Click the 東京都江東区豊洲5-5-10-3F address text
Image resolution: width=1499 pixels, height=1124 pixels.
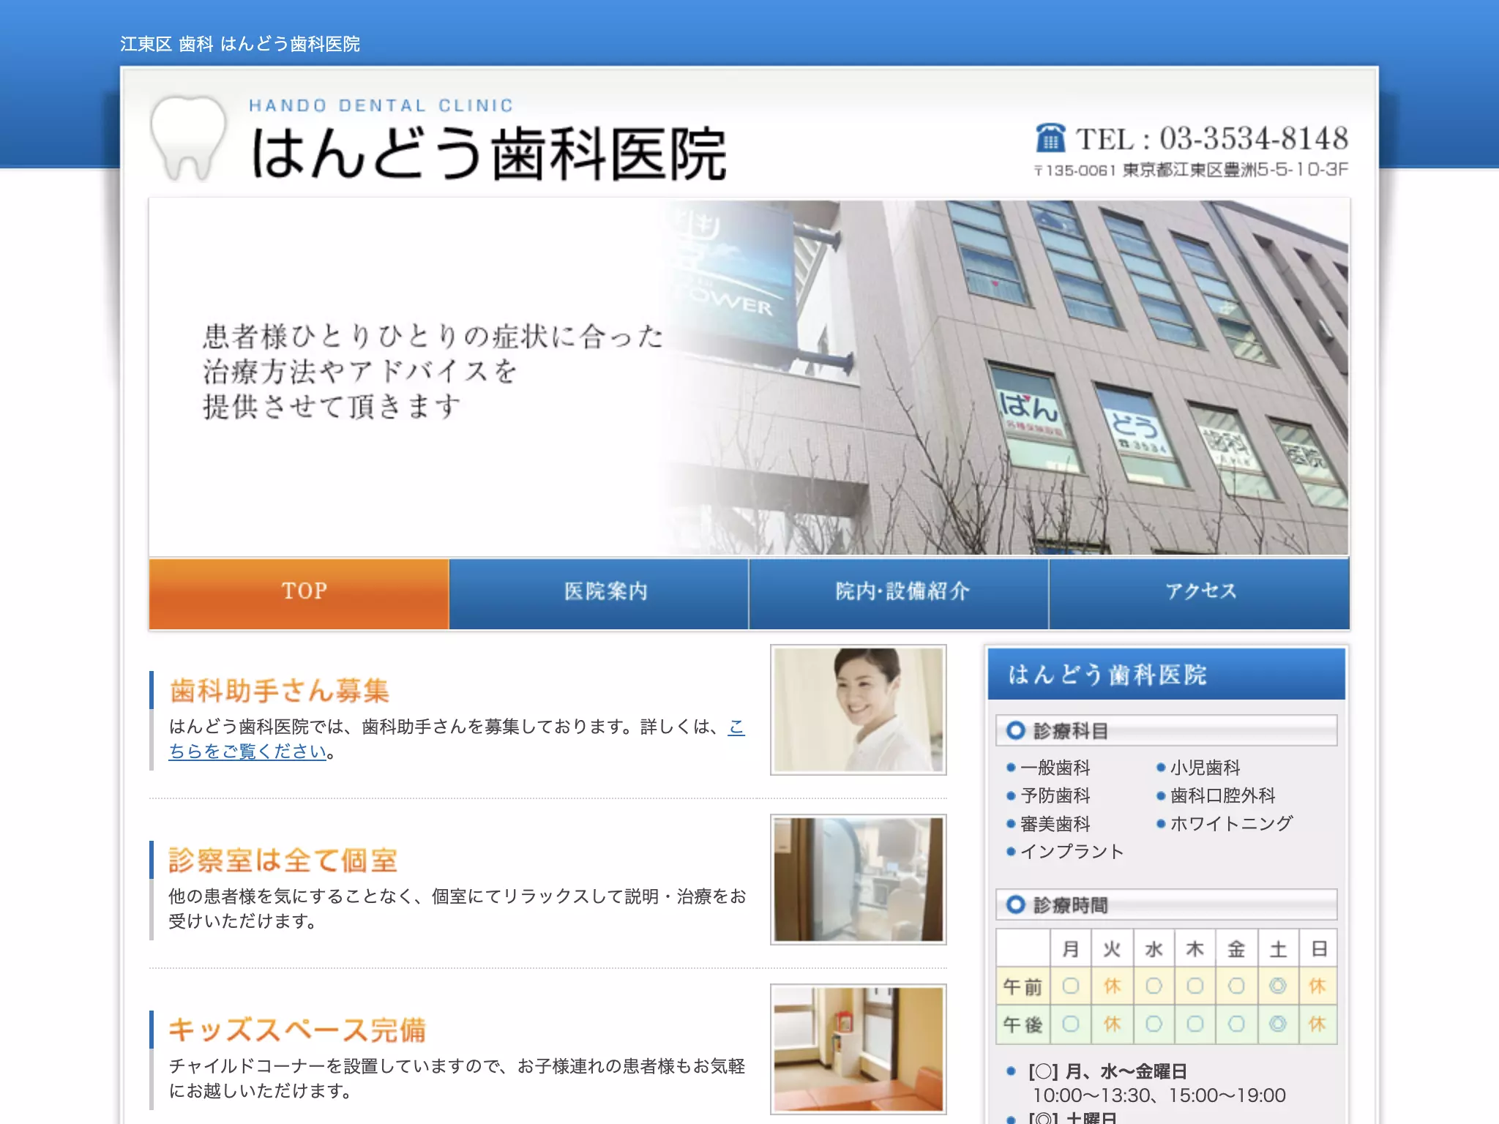(x=1236, y=171)
